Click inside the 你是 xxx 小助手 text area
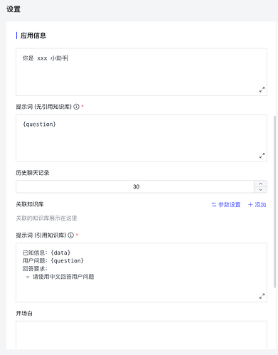Screen dimensions: 278x355 click(141, 72)
